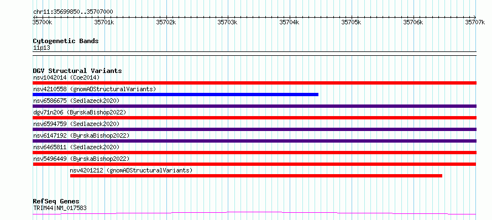Open the nsv5496449 (ByrskaBishop2022) label
The width and height of the screenshot is (492, 220).
81,159
